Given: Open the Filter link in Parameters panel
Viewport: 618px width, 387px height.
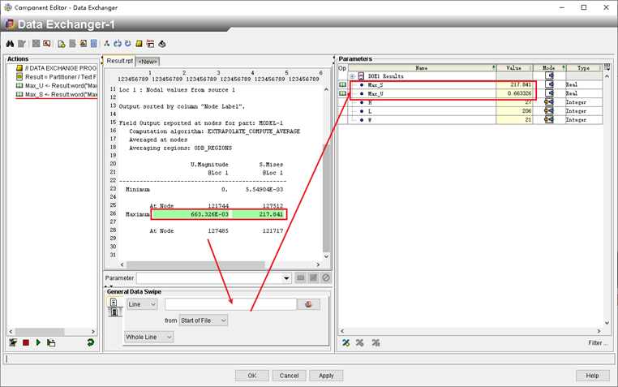Looking at the screenshot, I should click(598, 343).
